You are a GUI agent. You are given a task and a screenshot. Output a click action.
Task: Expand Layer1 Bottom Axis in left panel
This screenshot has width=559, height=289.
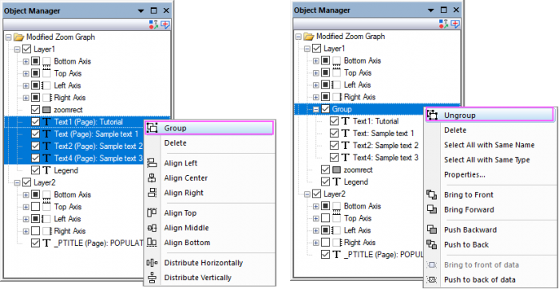tap(26, 61)
